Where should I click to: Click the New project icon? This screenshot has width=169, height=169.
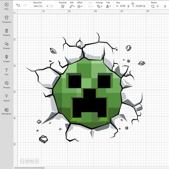click(6, 5)
